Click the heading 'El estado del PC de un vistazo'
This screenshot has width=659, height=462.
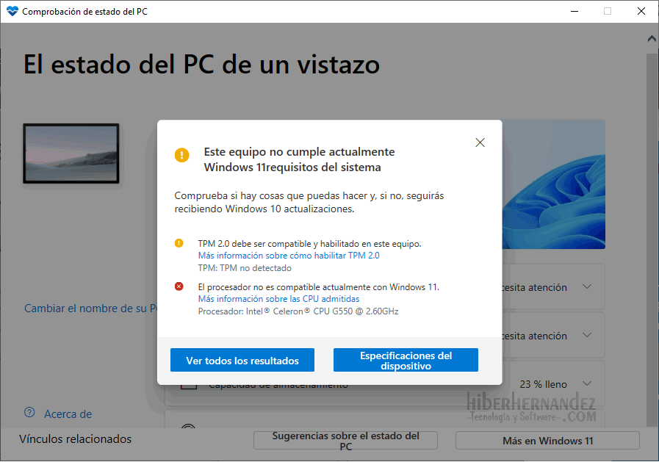click(201, 64)
